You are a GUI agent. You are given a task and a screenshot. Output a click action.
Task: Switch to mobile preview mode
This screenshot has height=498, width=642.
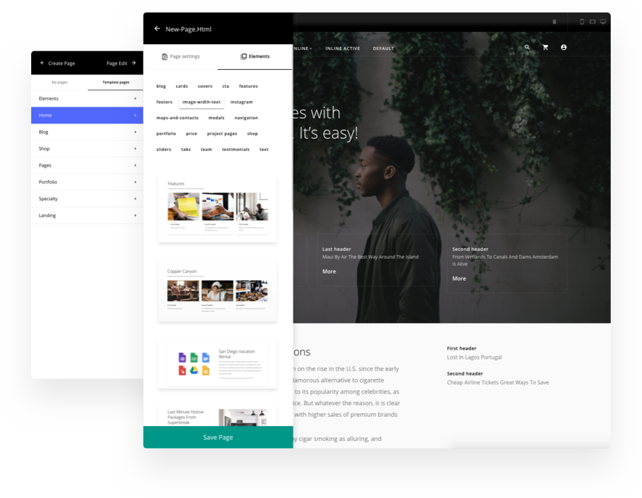pos(581,21)
